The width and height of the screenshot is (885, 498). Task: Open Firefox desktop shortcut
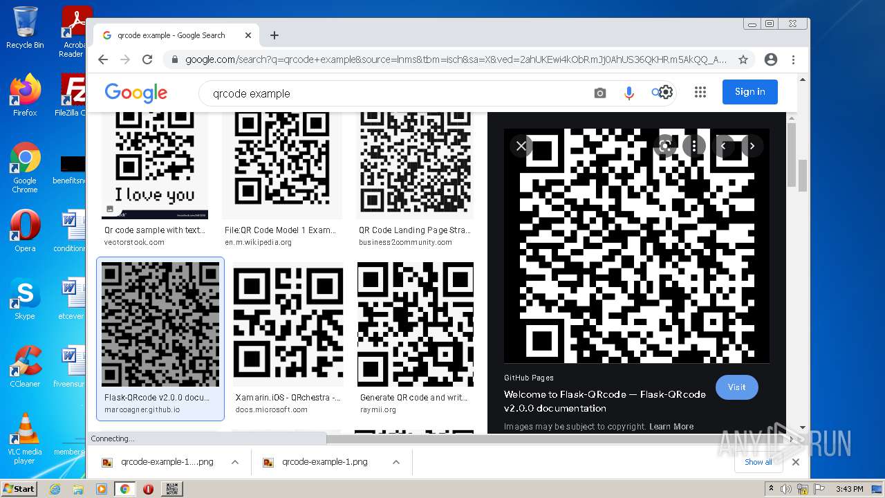click(x=25, y=95)
